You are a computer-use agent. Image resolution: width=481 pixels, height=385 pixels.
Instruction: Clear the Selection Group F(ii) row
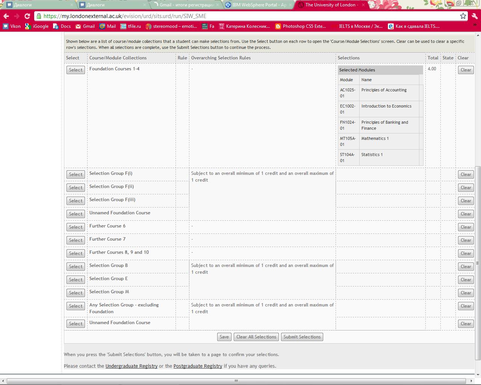tap(466, 188)
